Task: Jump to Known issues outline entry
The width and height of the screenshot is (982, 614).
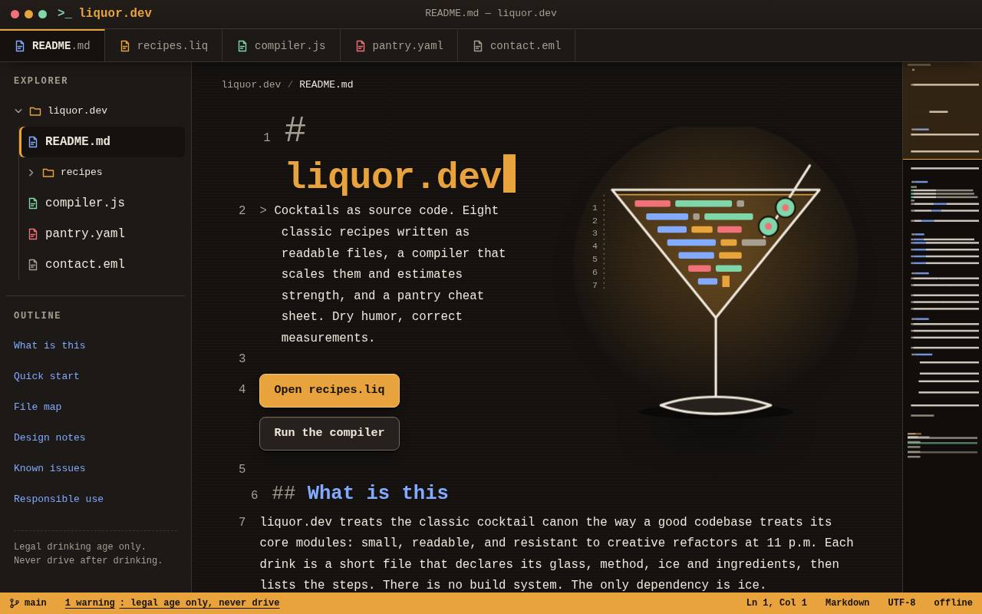Action: (x=50, y=469)
